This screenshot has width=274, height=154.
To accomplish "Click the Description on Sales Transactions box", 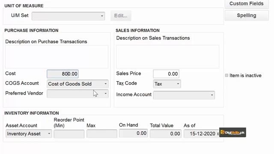I will 167,57.
